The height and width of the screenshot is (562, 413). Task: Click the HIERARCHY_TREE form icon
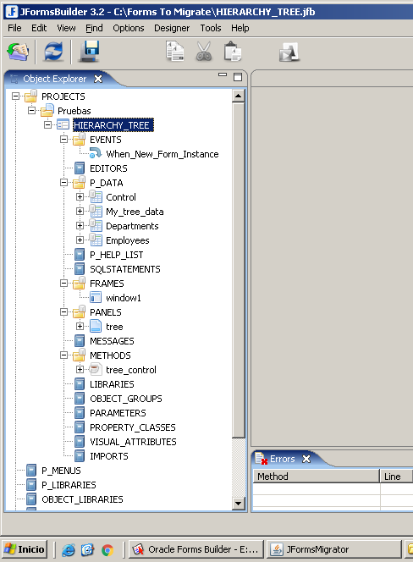(63, 124)
